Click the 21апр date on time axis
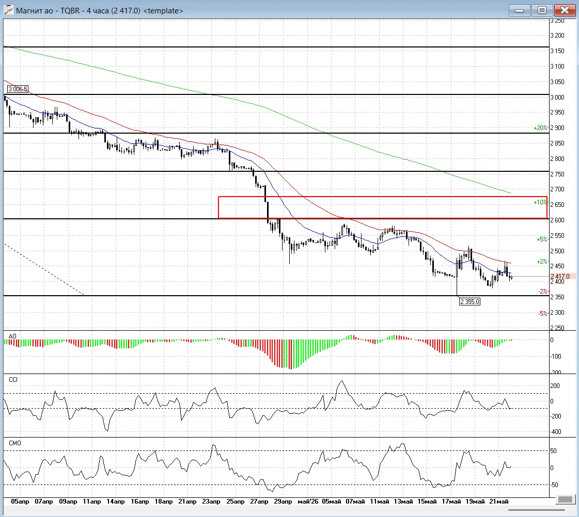Screen dimensions: 579x517 187,502
